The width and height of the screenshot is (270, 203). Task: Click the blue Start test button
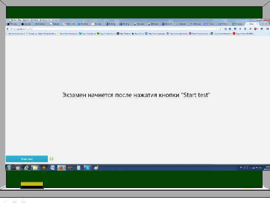click(x=27, y=159)
